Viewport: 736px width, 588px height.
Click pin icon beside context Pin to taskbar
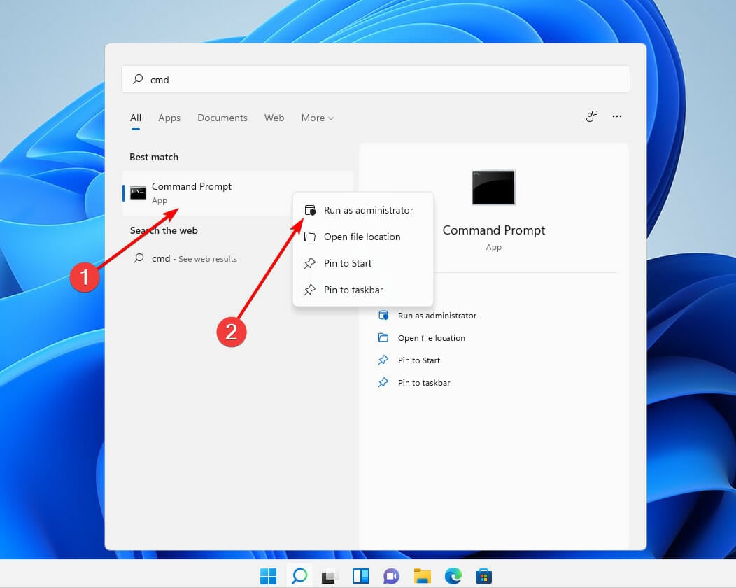[310, 290]
